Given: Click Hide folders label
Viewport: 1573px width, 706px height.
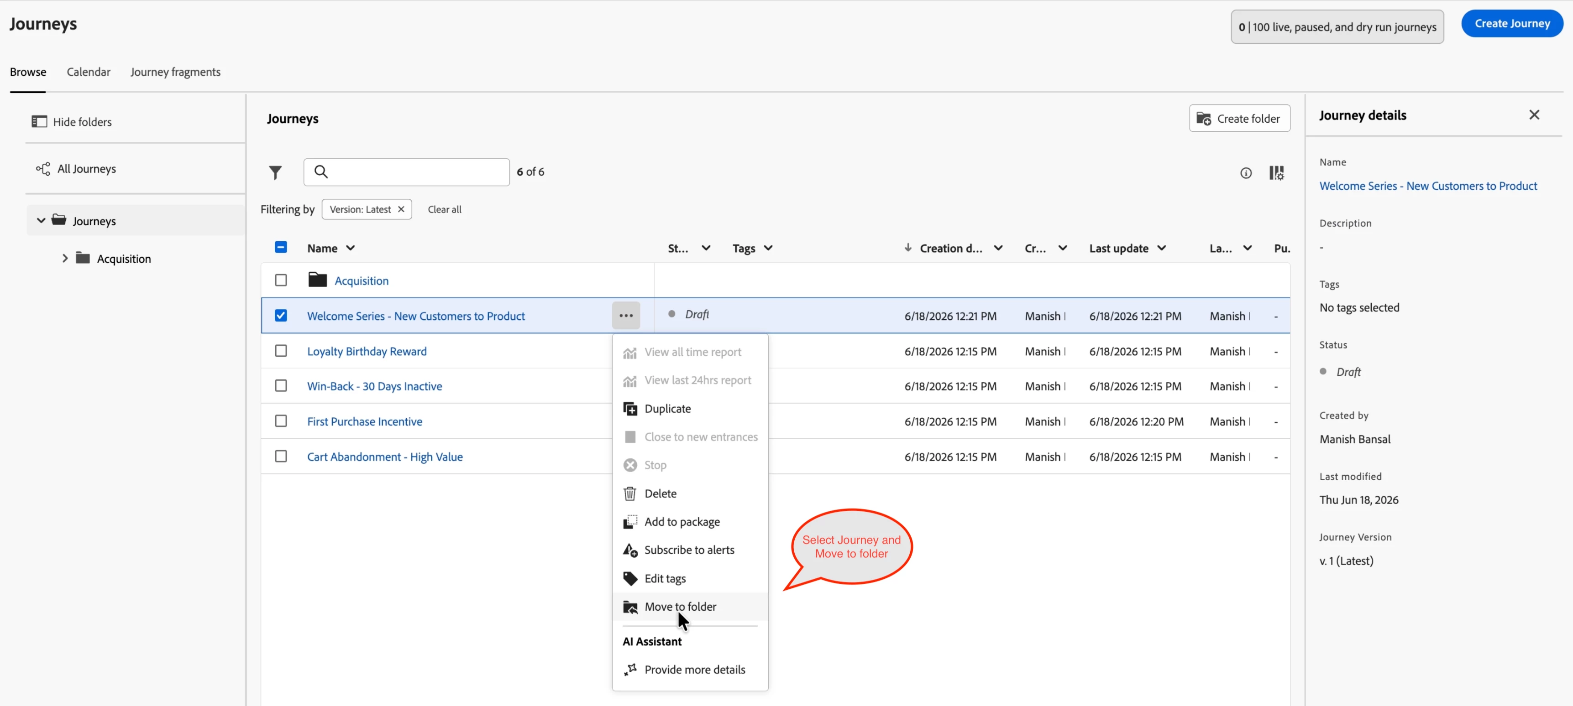Looking at the screenshot, I should coord(83,121).
